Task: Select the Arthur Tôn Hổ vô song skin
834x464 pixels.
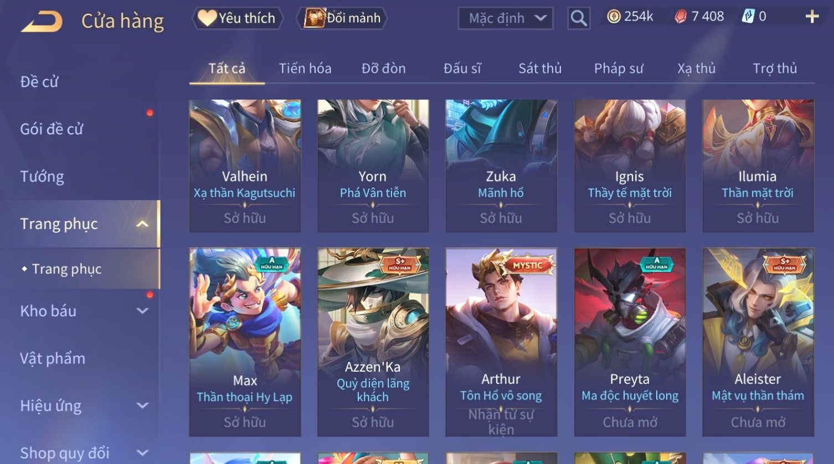Action: pos(501,342)
